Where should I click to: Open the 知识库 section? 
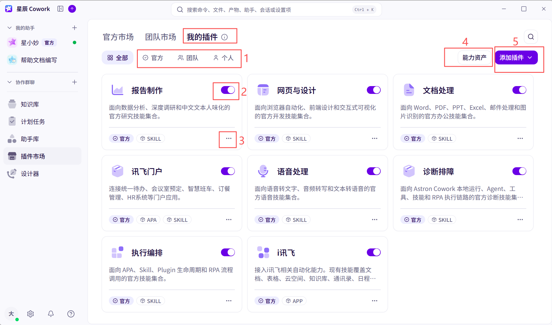(42, 104)
